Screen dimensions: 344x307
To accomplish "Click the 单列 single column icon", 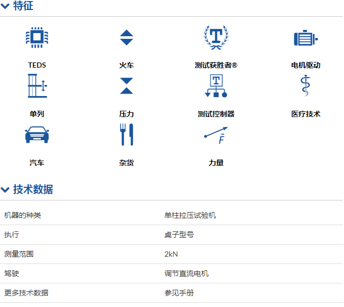I will tap(37, 86).
